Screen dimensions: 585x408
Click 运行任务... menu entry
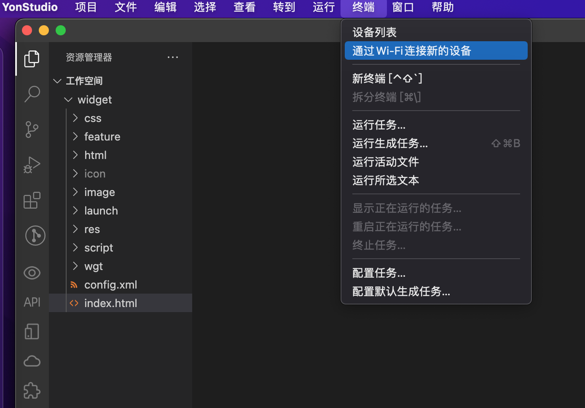[378, 125]
